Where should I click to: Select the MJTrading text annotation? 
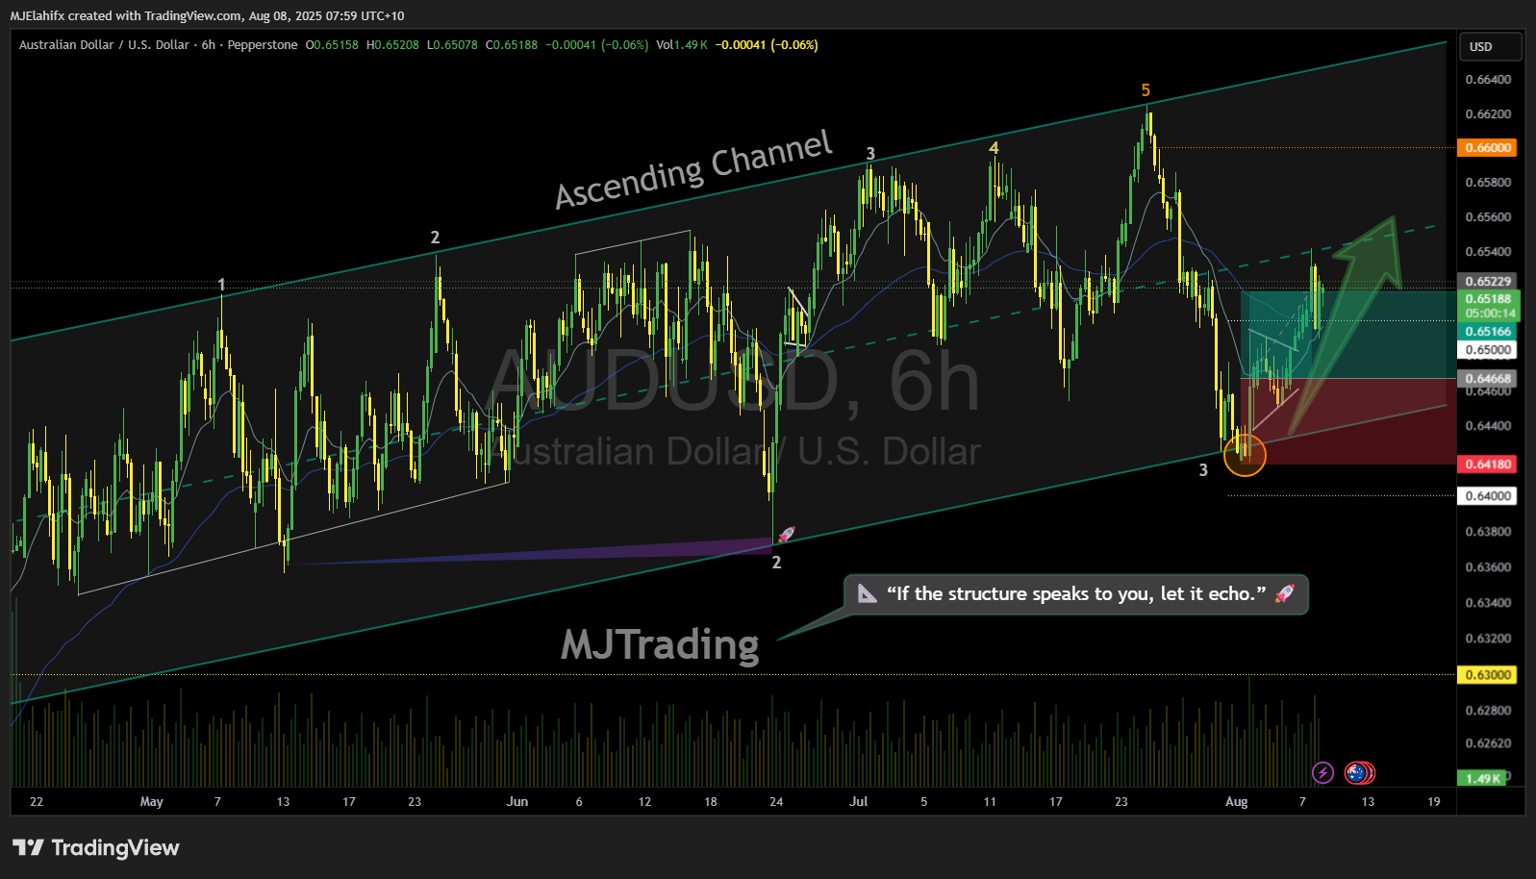pos(660,644)
